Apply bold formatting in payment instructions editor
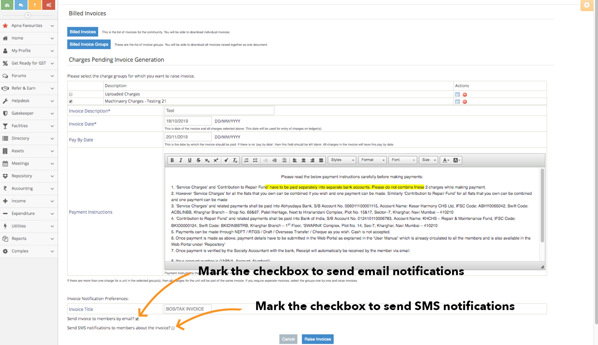Viewport: 598px width, 345px height. (x=172, y=160)
